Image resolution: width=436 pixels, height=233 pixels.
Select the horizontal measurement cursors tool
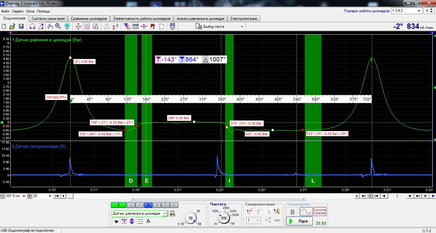32,27
